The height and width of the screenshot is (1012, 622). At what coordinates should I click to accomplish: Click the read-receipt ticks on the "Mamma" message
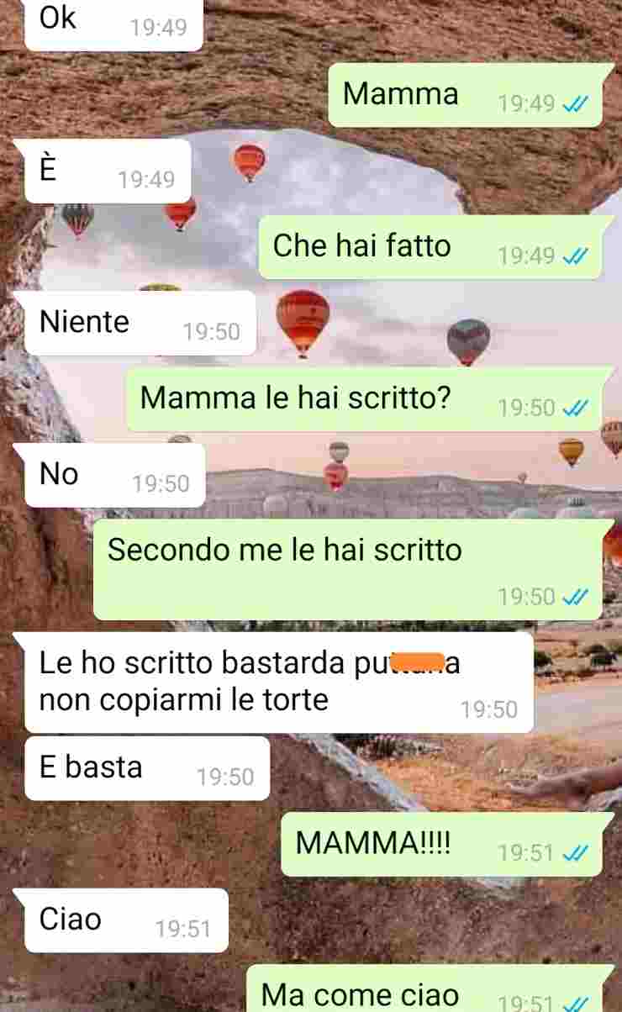pyautogui.click(x=577, y=104)
